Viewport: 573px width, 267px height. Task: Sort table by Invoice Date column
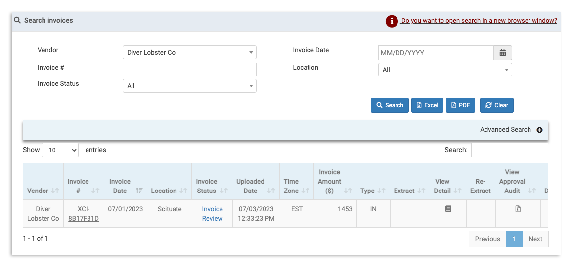click(x=139, y=191)
